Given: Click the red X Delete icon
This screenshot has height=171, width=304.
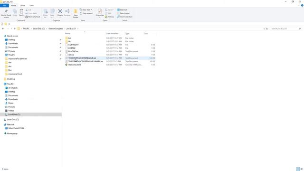Looking at the screenshot, I should (60, 11).
